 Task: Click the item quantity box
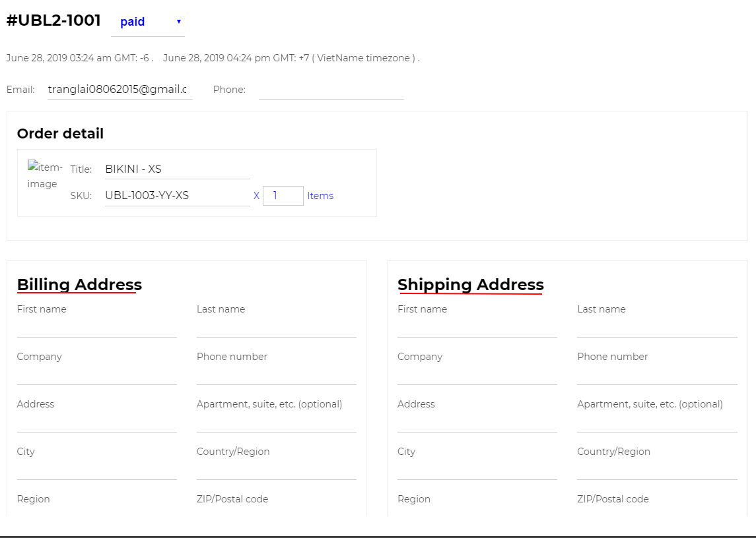tap(283, 196)
